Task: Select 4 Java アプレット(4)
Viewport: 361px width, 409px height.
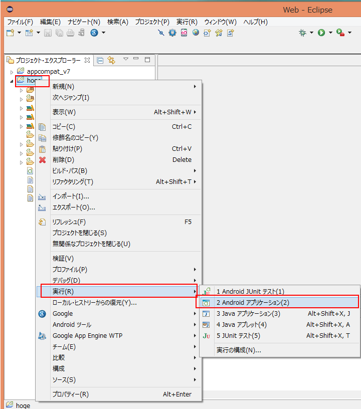Action: pyautogui.click(x=280, y=325)
